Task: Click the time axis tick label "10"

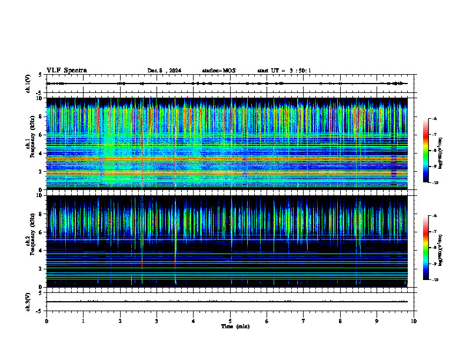Action: click(x=414, y=321)
